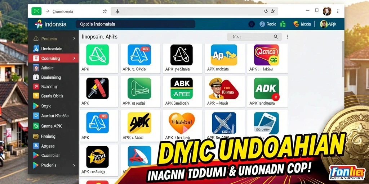Select Snnna APK in the sidebar
369x184 pixels.
point(53,126)
